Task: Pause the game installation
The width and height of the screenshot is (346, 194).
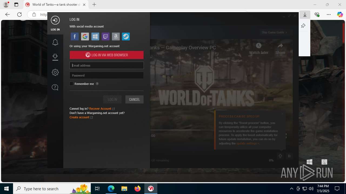Action: point(289,156)
